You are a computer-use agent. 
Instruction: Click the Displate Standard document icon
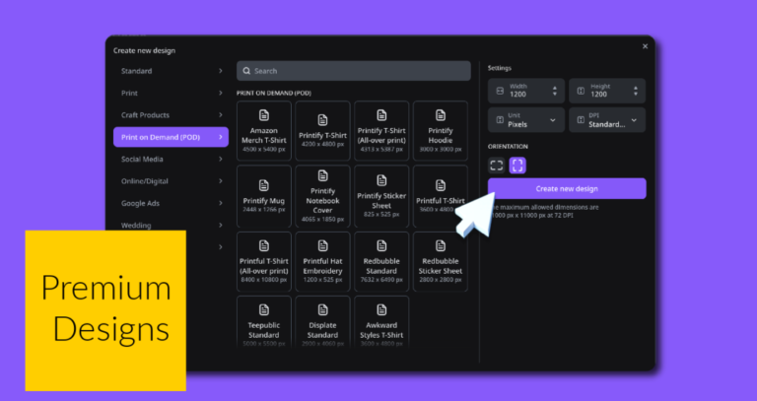click(322, 309)
